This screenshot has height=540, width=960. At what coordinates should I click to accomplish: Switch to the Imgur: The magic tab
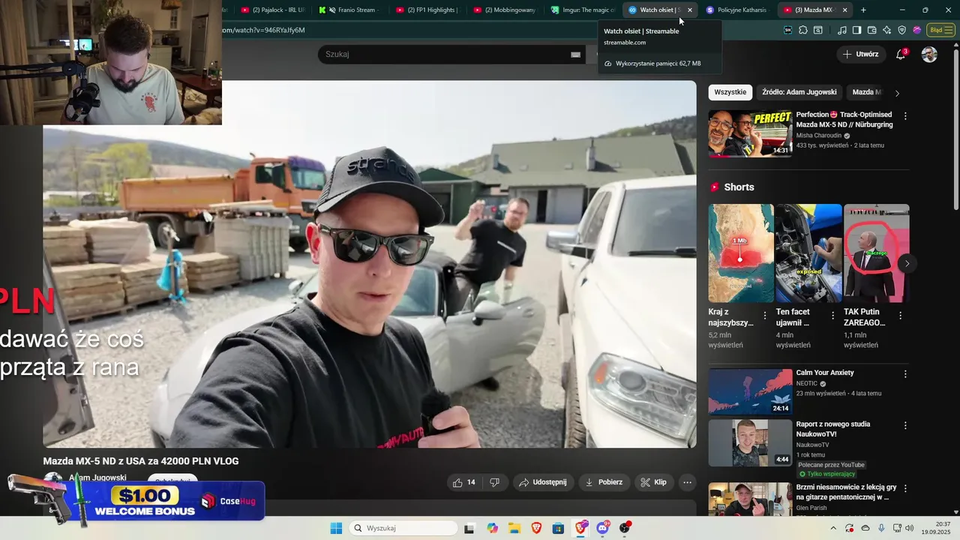(583, 10)
